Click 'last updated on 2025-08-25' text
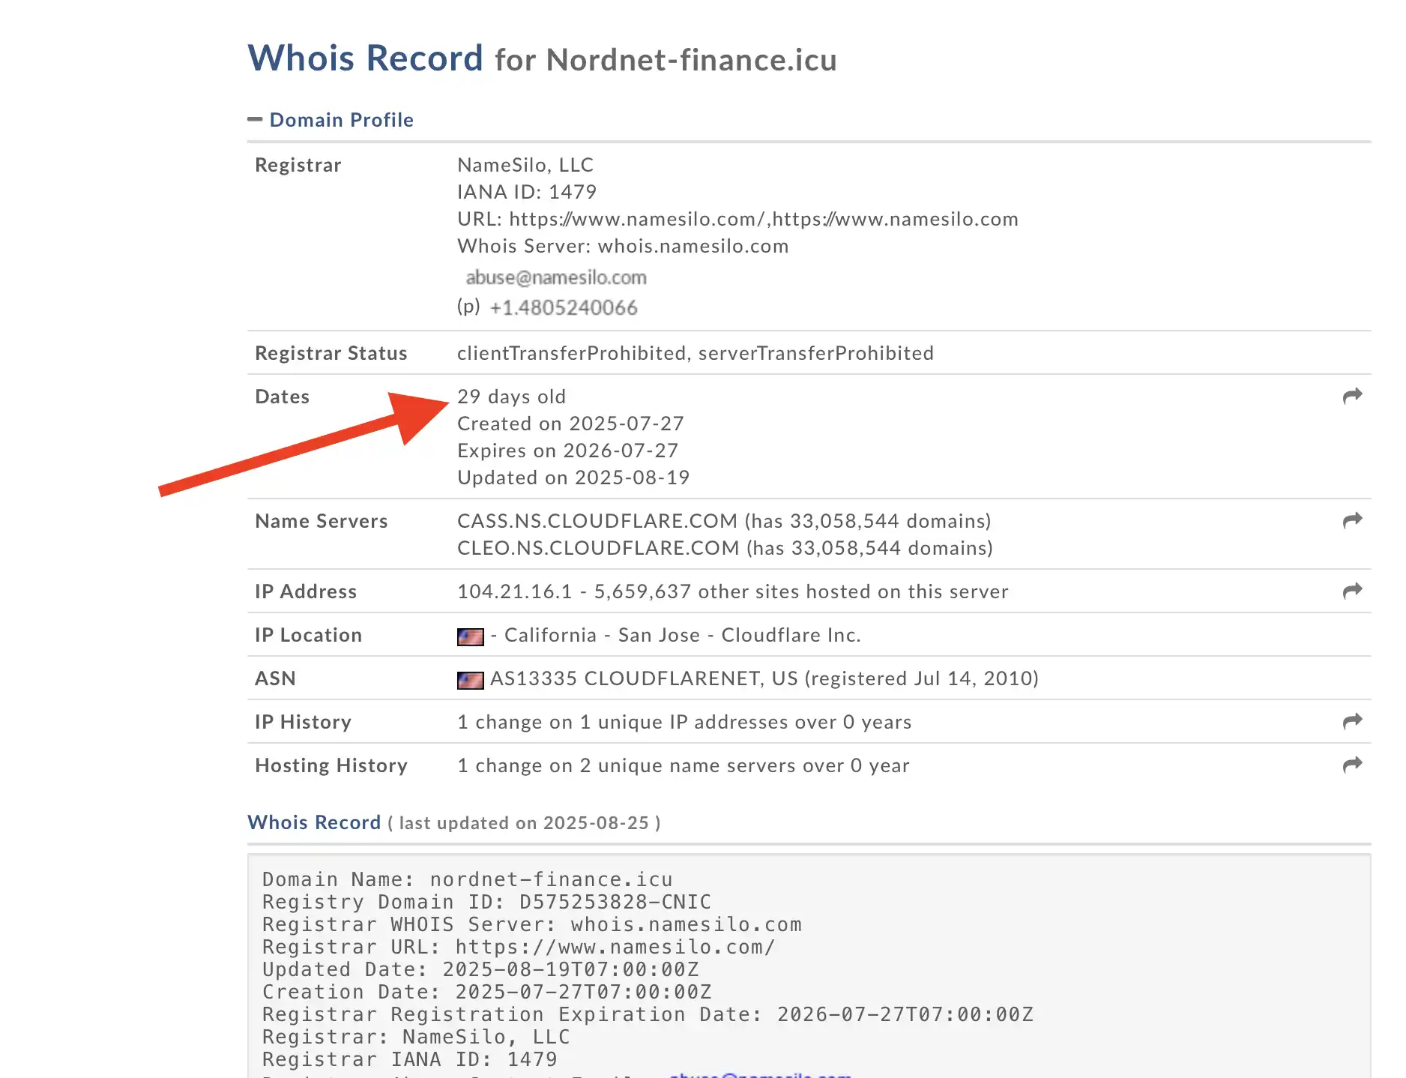 524,823
